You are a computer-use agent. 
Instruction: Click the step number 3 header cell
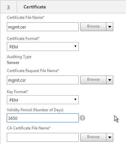pos(8,7)
